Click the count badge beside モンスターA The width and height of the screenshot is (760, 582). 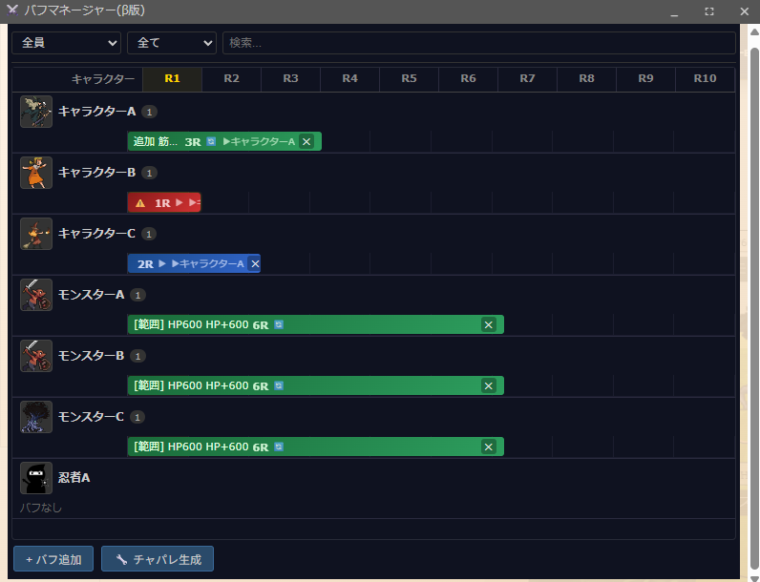(x=137, y=296)
